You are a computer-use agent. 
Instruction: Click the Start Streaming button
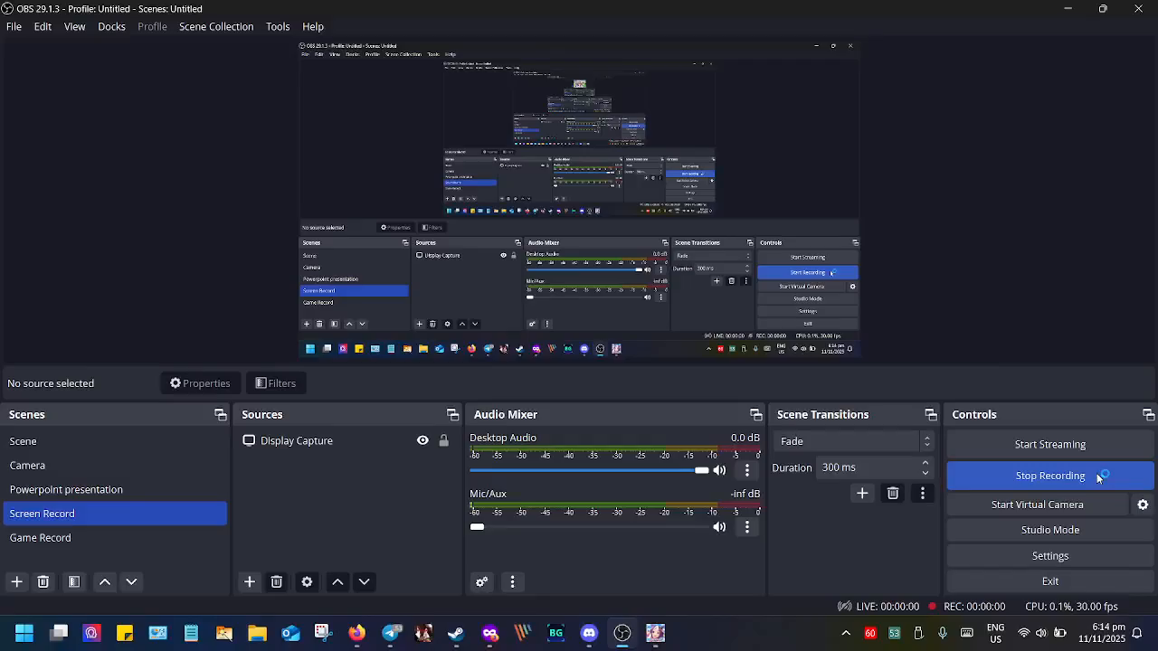coord(1050,445)
